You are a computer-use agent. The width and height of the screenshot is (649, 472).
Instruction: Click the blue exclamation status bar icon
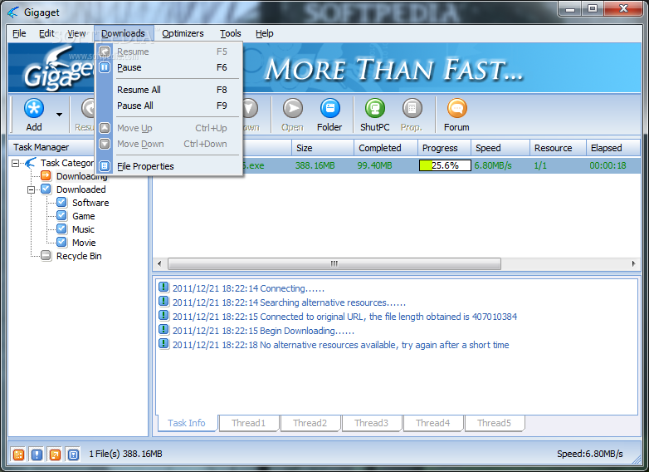coord(37,455)
